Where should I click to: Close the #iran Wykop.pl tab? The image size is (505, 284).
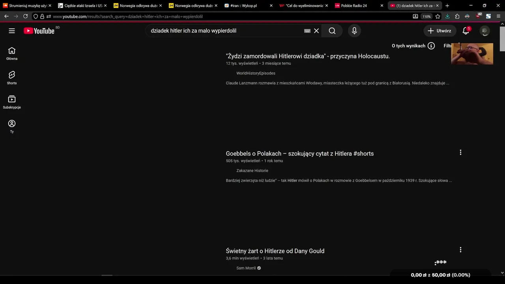tap(271, 6)
